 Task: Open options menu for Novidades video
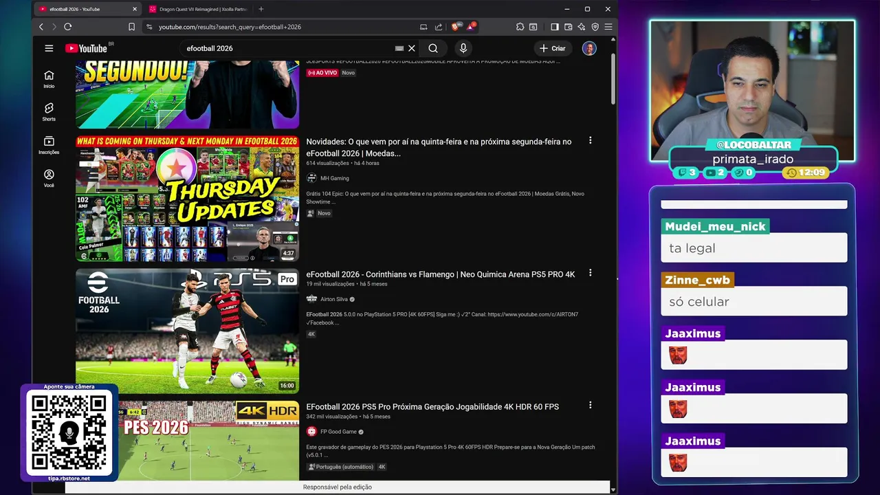(590, 140)
